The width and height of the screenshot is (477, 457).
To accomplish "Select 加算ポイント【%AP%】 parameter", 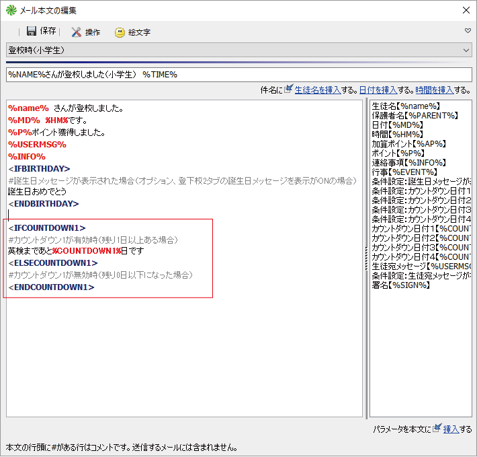I will 408,143.
